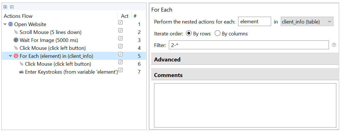Click the keyboard icon for Enter Keystrokes
Image resolution: width=342 pixels, height=132 pixels.
(x=21, y=72)
